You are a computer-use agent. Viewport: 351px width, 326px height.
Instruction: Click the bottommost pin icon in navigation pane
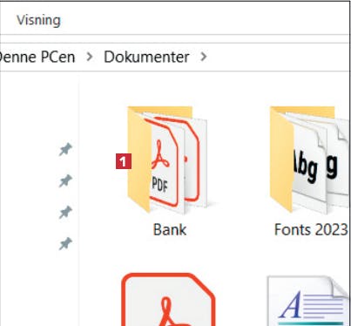coord(65,243)
